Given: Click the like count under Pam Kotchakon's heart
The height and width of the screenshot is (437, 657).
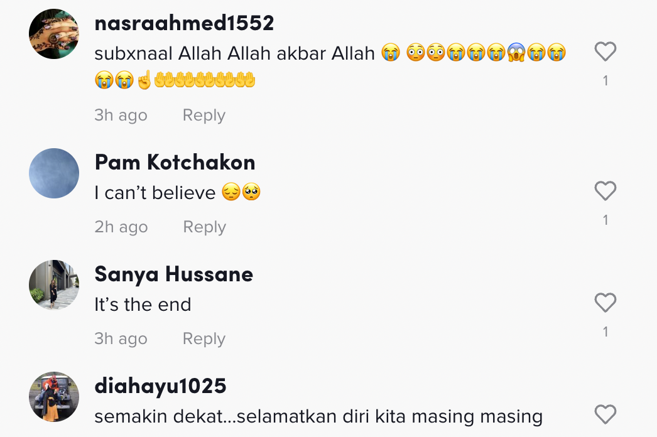Looking at the screenshot, I should coord(605,220).
